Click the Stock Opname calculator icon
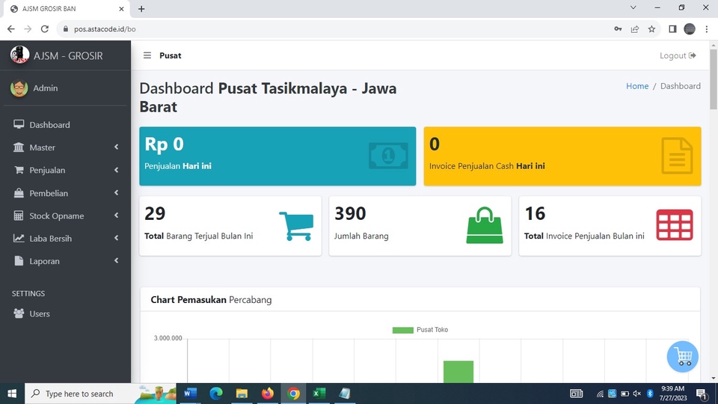Screen dimensions: 718x404 (x=18, y=215)
